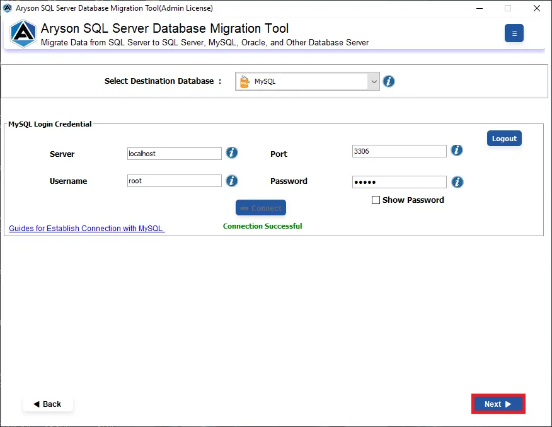552x427 pixels.
Task: Open Guides for Establish Connection with MySQL link
Action: coord(86,228)
